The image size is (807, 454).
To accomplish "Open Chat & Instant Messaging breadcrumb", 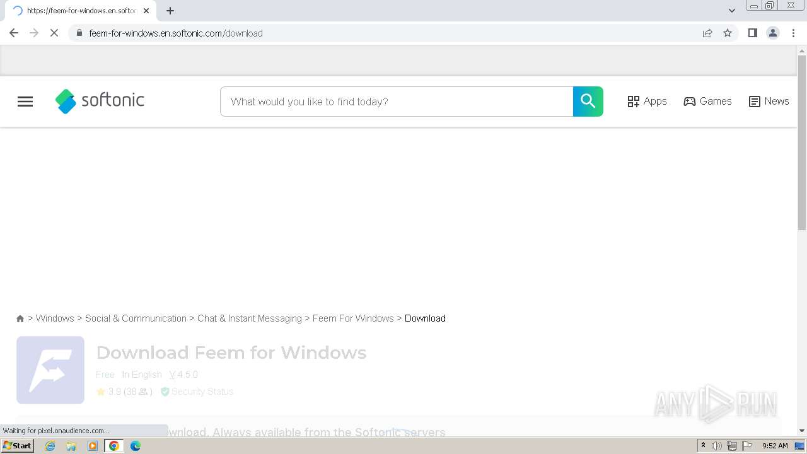I will [250, 318].
